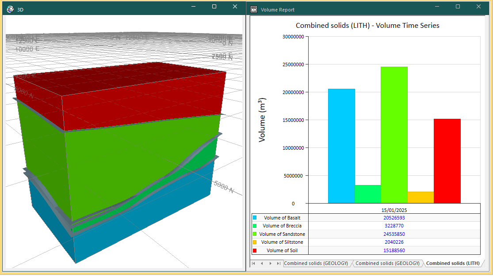Maximize the 3D viewer window
The width and height of the screenshot is (493, 276).
tap(214, 7)
